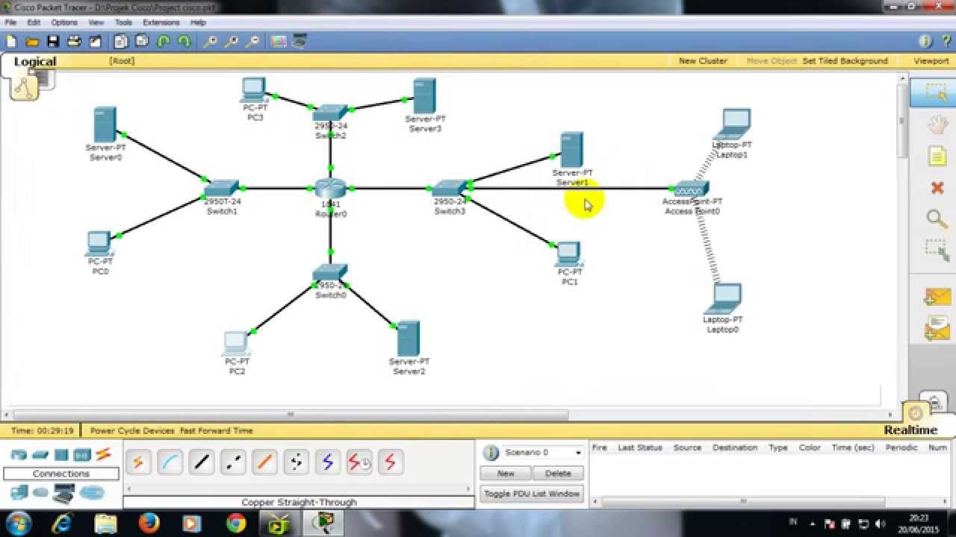The width and height of the screenshot is (956, 537).
Task: Click New Cluster in top bar
Action: [703, 61]
